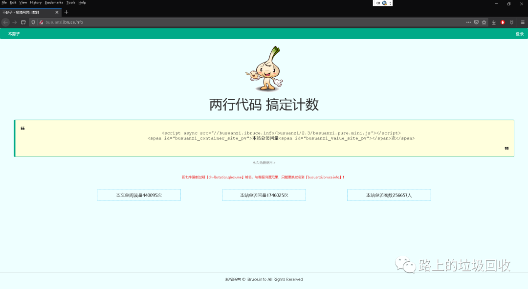Click the 不蒜子 site logo link
Screen dimensions: 528x289
click(x=14, y=34)
